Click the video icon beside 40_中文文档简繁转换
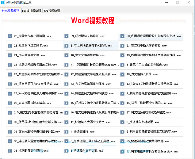Image resolution: width=195 pixels, height=159 pixels. 67,55
